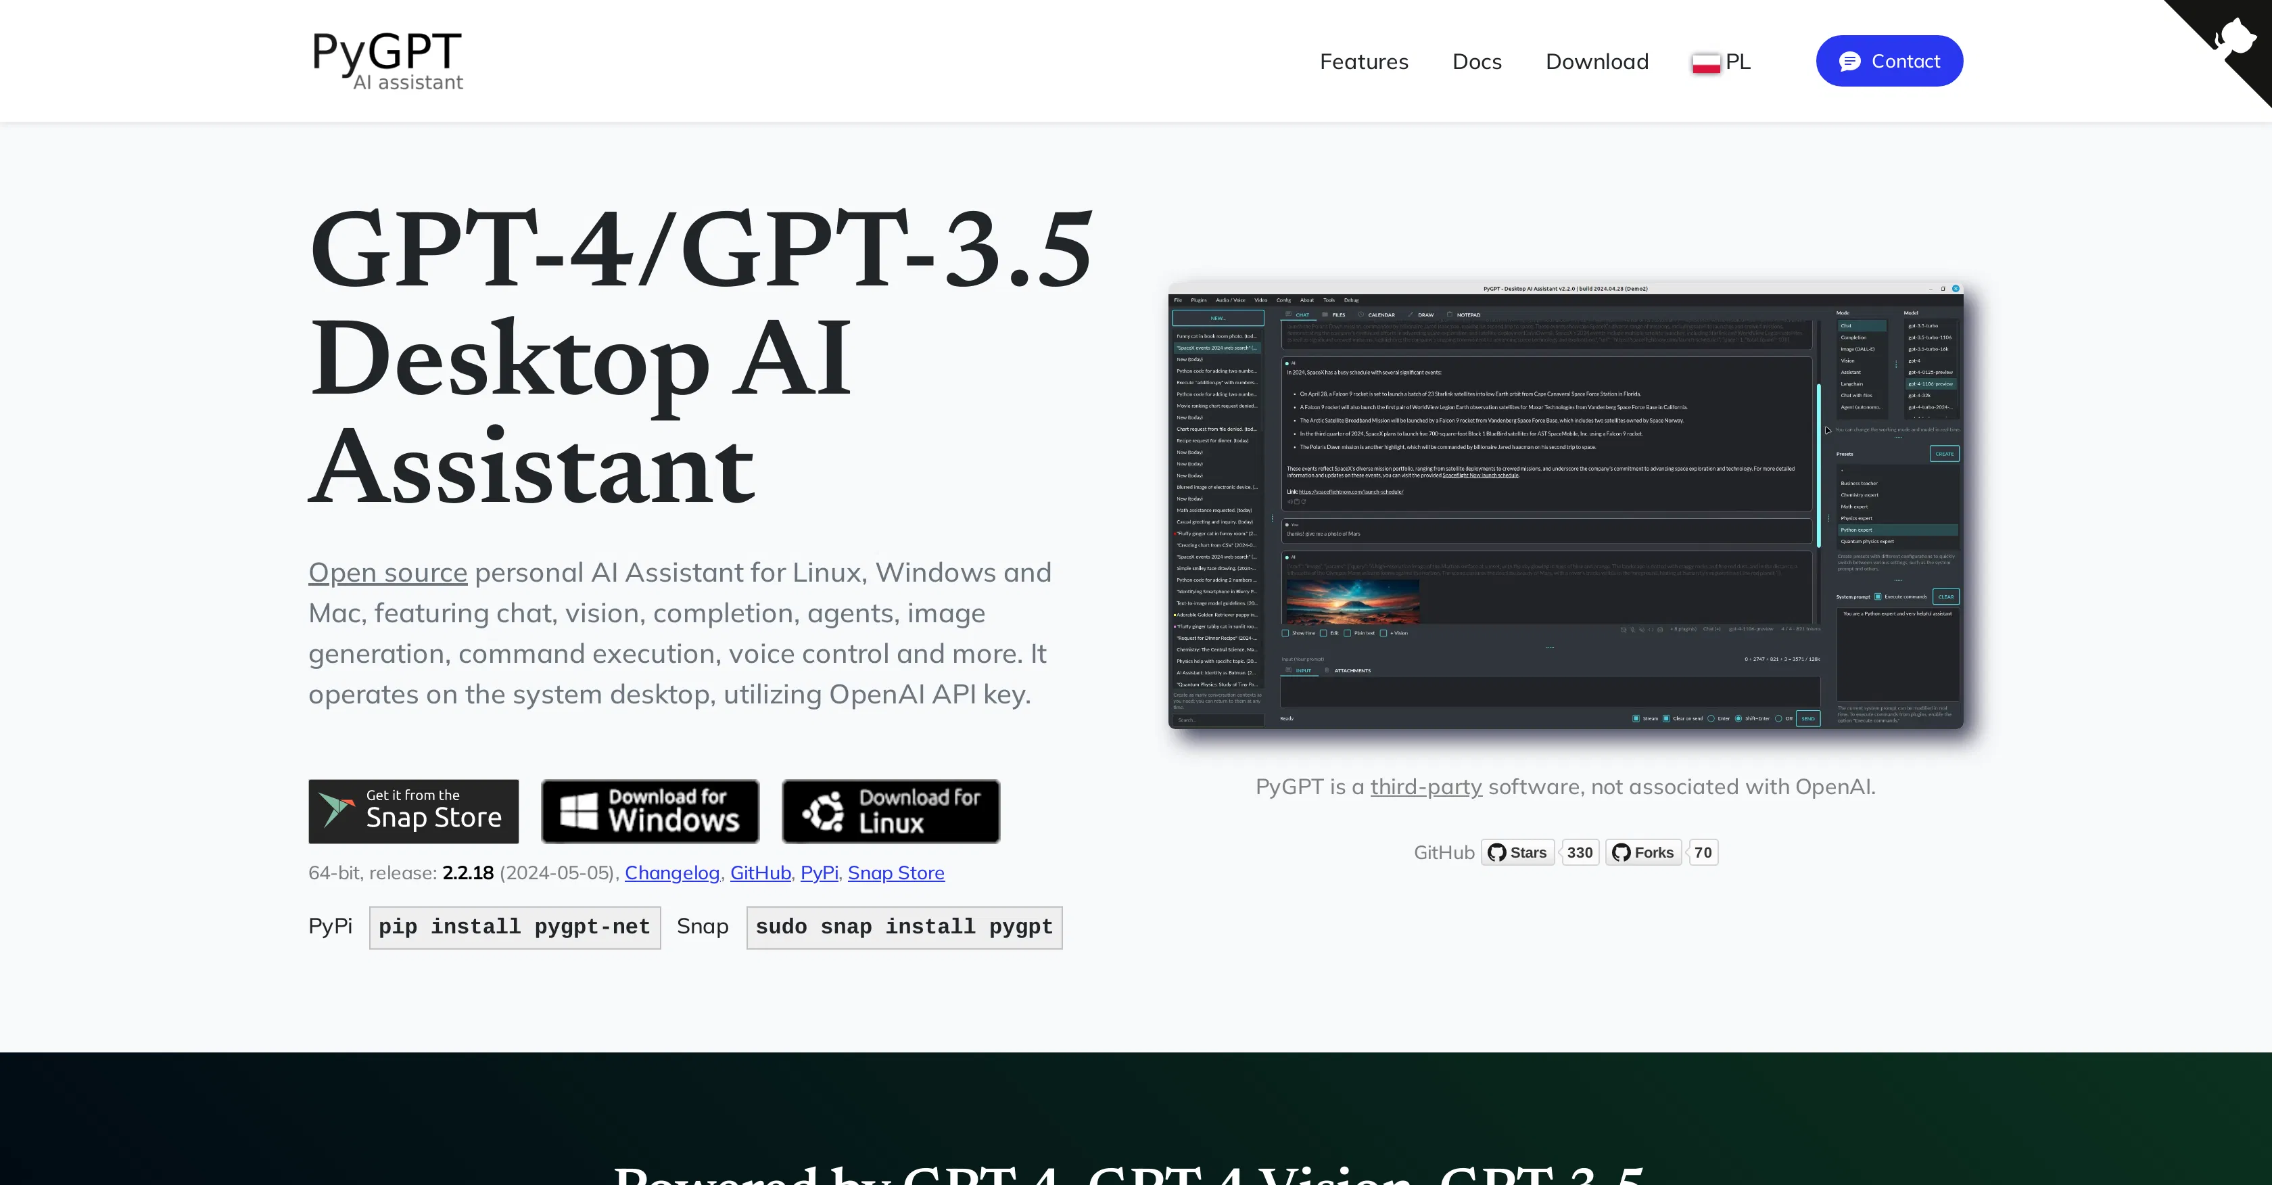Click the 330 stars counter
This screenshot has height=1185, width=2272.
coord(1579,852)
